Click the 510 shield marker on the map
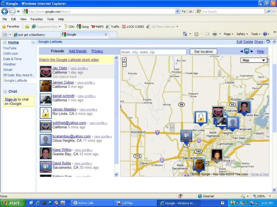The image size is (277, 207). (x=218, y=112)
